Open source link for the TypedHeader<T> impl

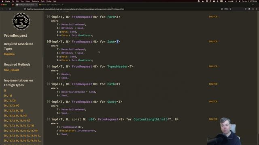[213, 66]
